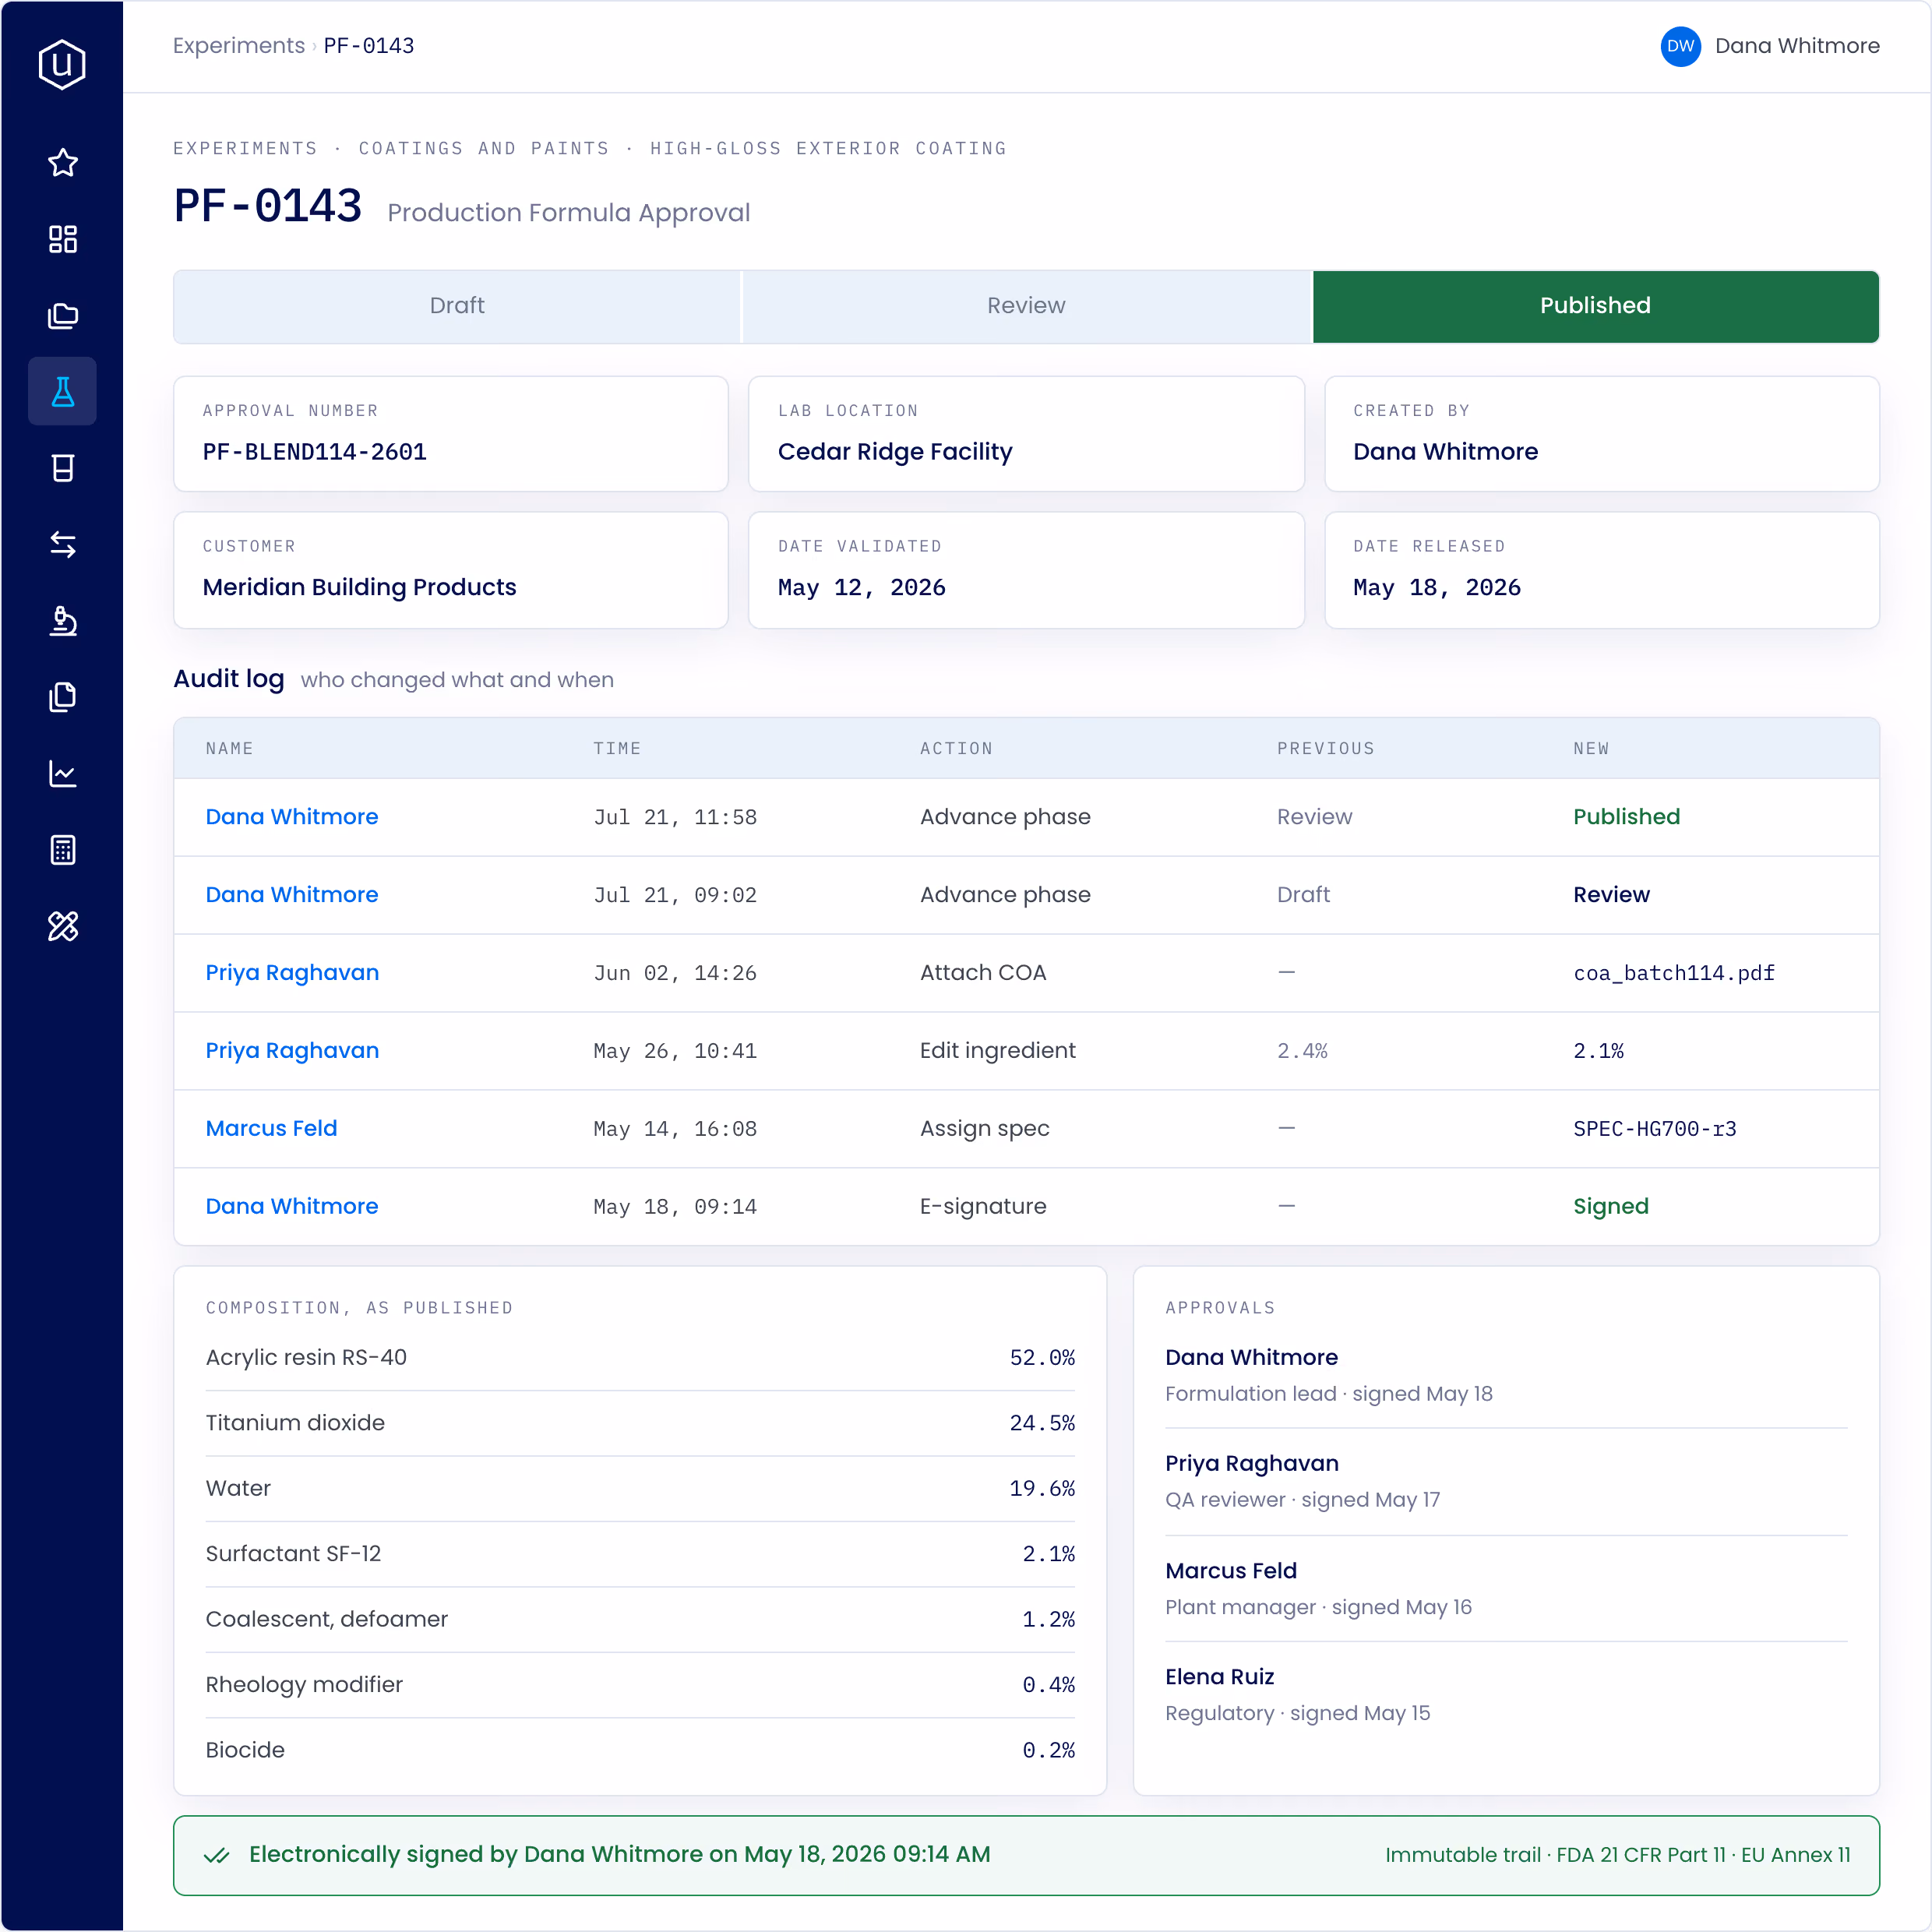The height and width of the screenshot is (1932, 1932).
Task: Open the favorites star icon in sidebar
Action: pyautogui.click(x=63, y=162)
